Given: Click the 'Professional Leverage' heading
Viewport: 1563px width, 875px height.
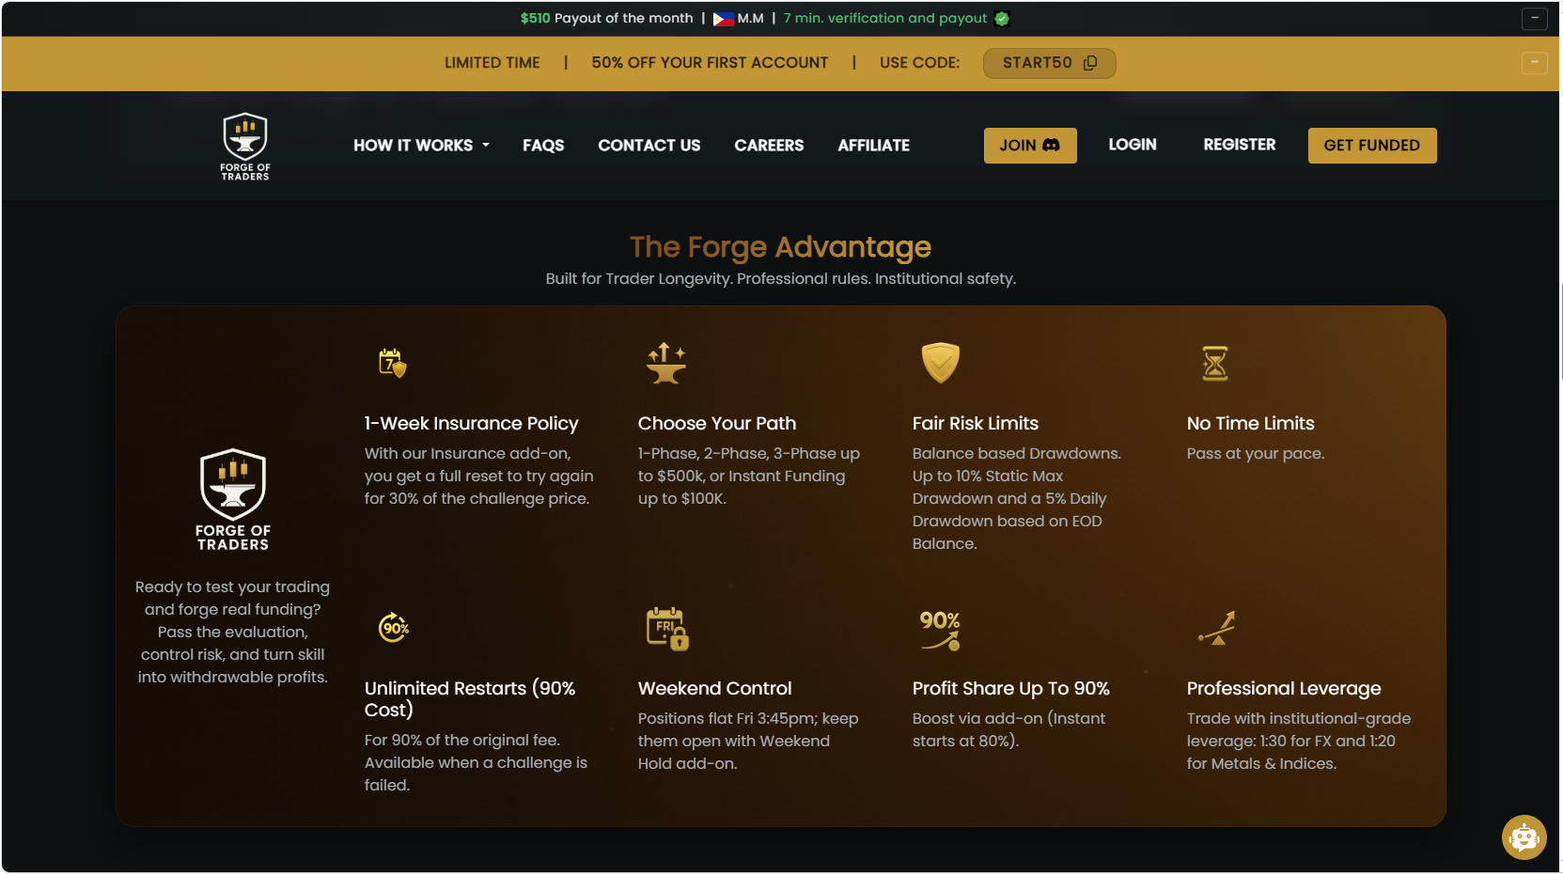Looking at the screenshot, I should pyautogui.click(x=1284, y=689).
